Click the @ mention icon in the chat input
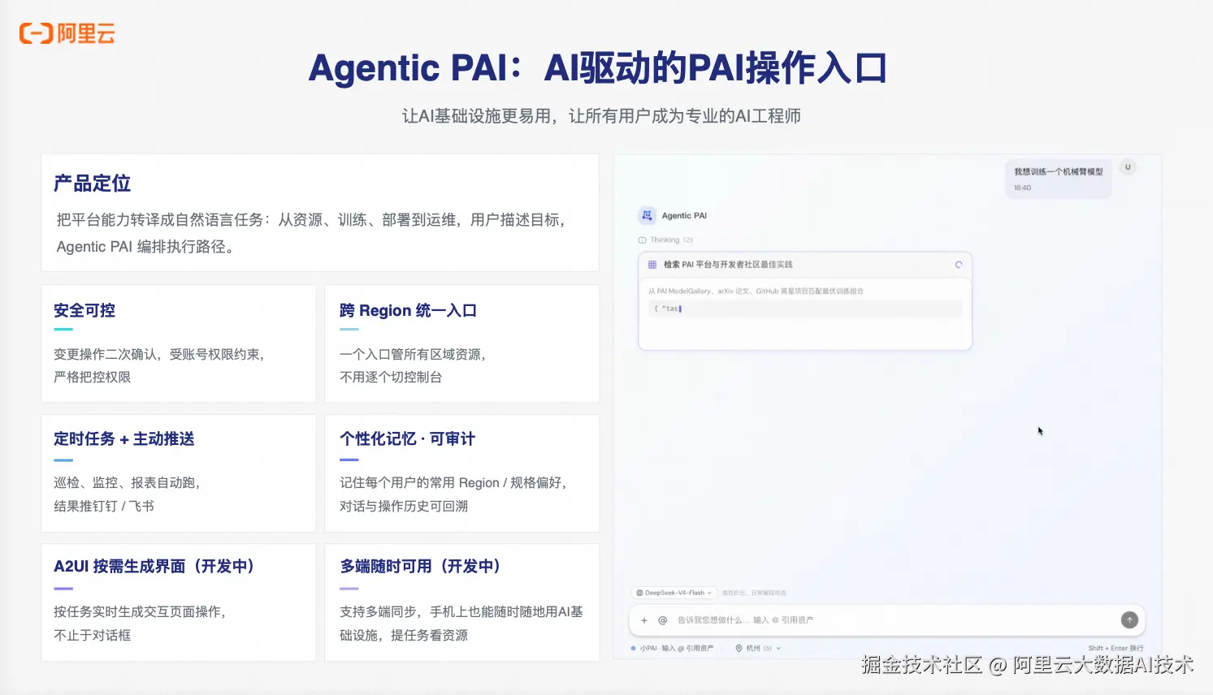This screenshot has height=695, width=1213. coord(662,620)
